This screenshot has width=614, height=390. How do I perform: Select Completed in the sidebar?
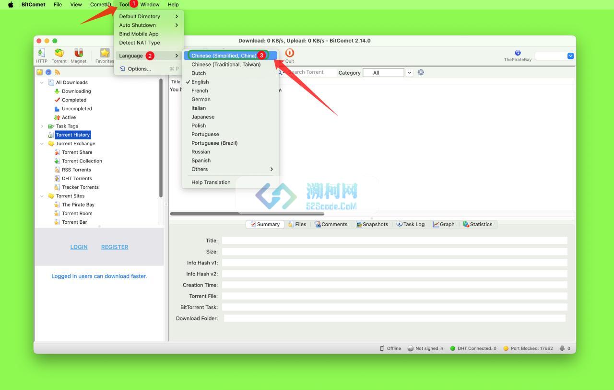tap(74, 100)
